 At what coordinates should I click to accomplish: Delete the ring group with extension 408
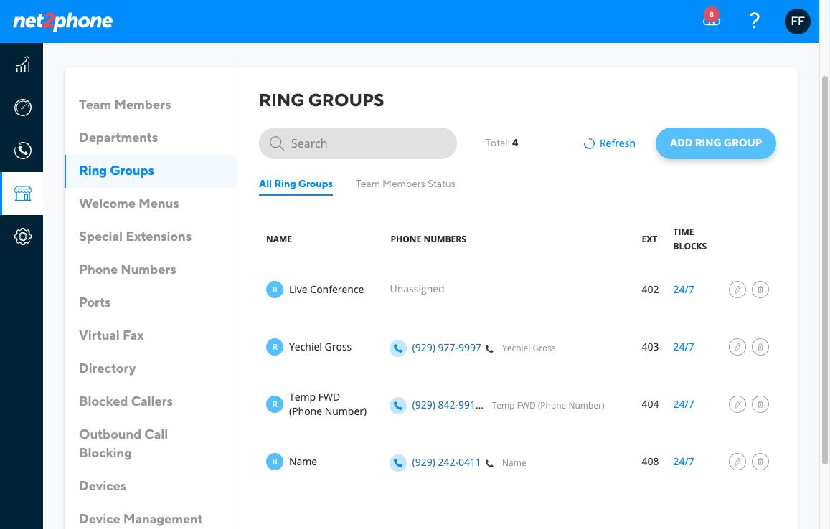(x=760, y=462)
